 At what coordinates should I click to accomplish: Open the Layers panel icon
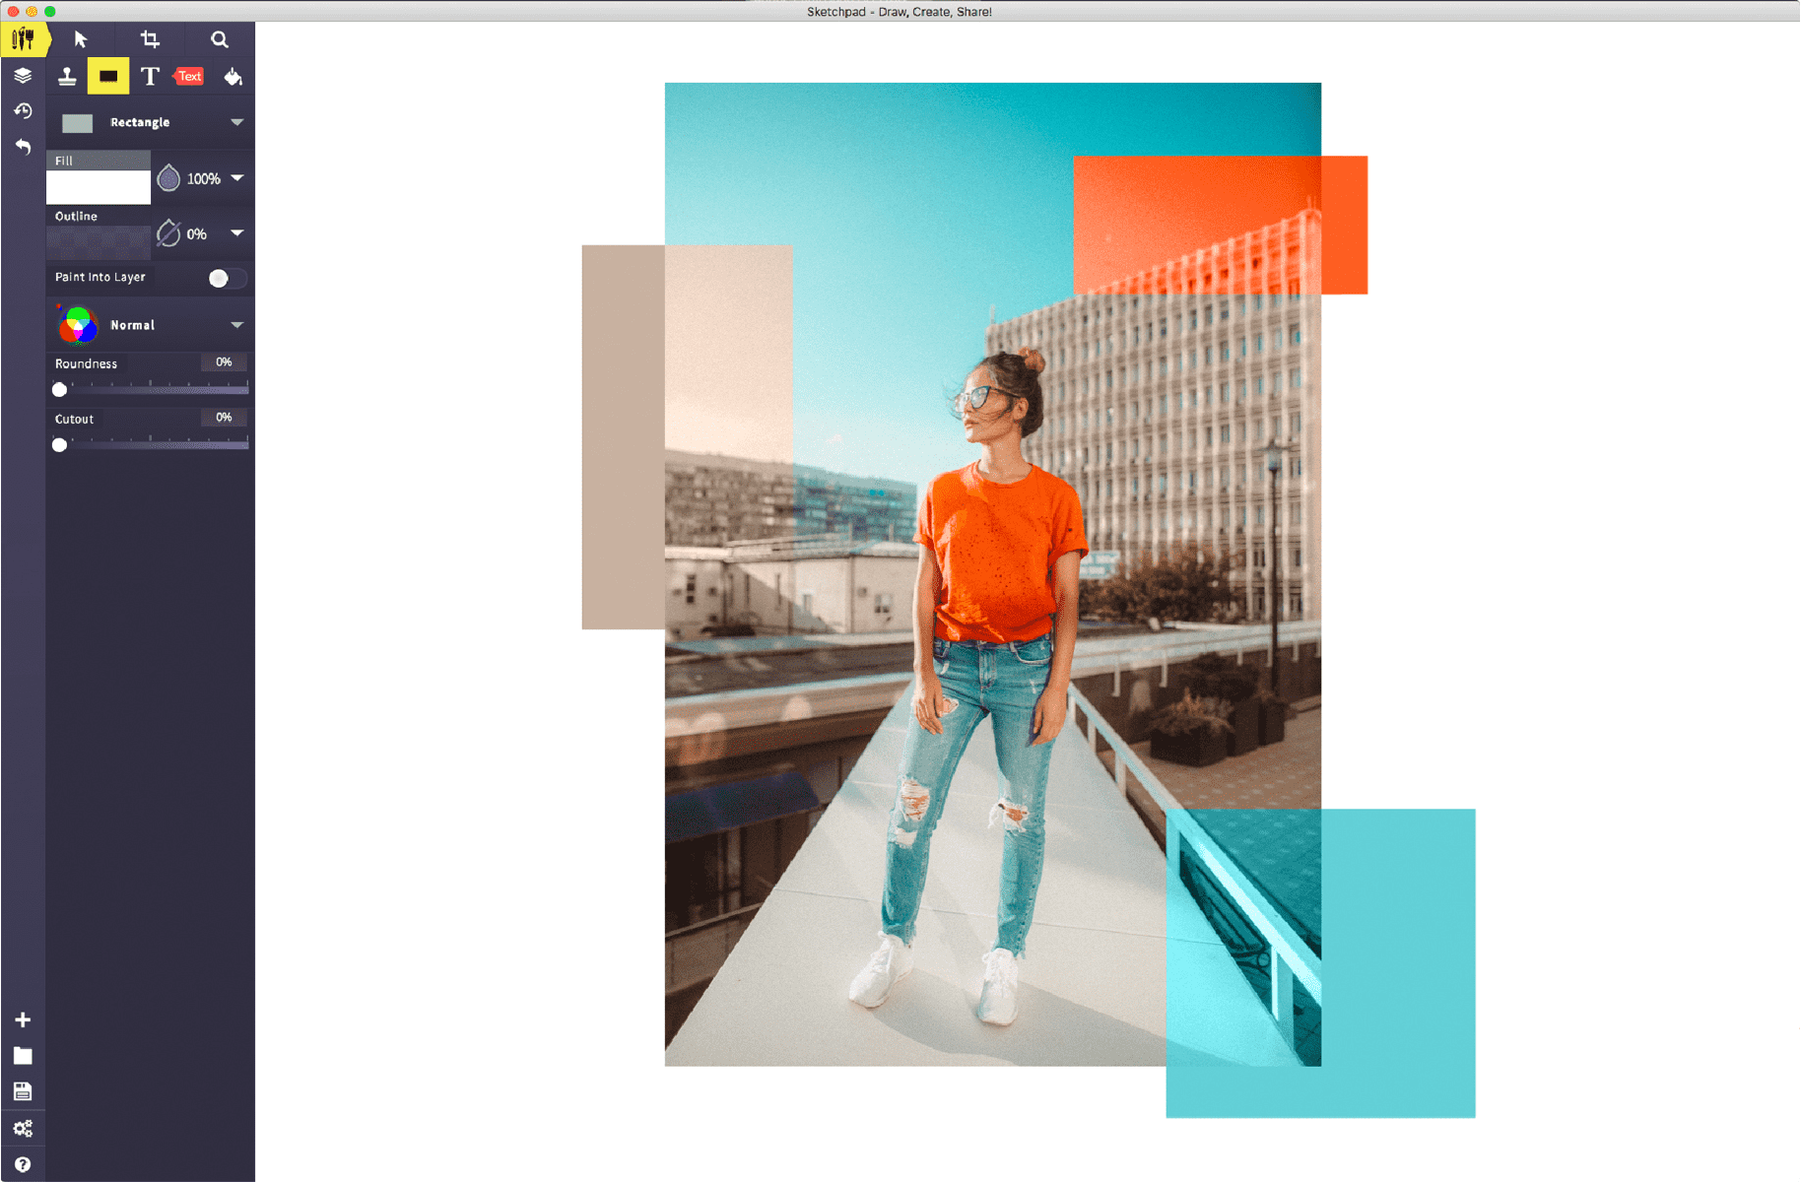[23, 75]
